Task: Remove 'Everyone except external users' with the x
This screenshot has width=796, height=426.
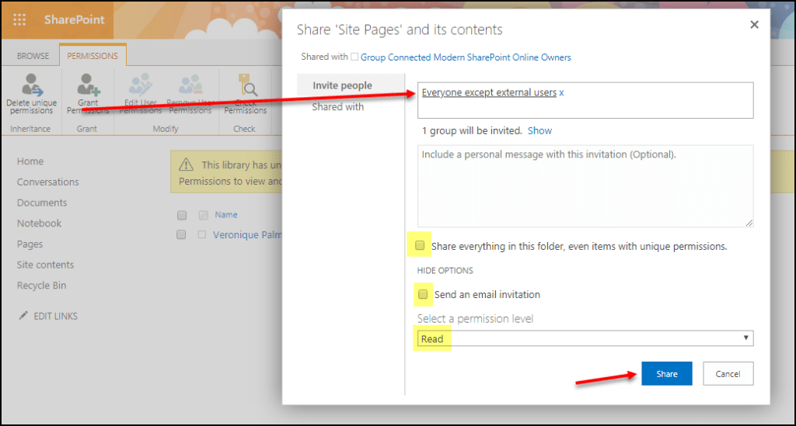Action: [x=562, y=93]
